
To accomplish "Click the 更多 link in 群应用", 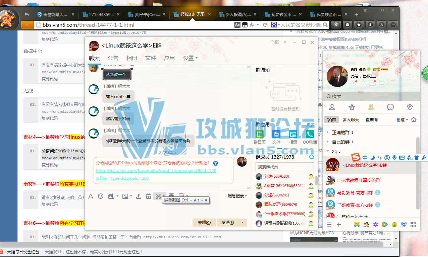I will coord(311,124).
